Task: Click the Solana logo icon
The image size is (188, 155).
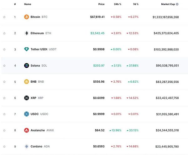Action: click(27, 65)
